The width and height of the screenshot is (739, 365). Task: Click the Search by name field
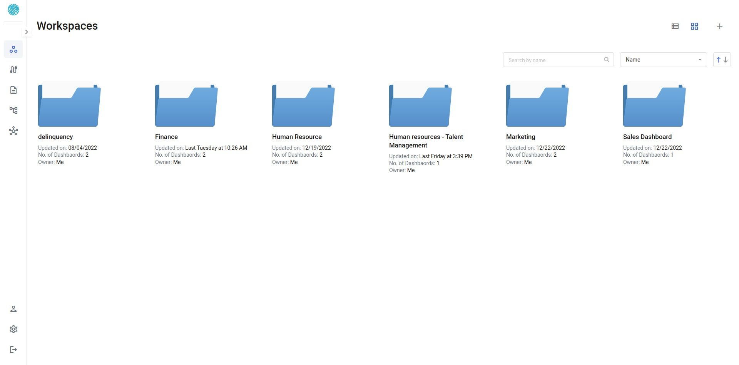(x=558, y=60)
